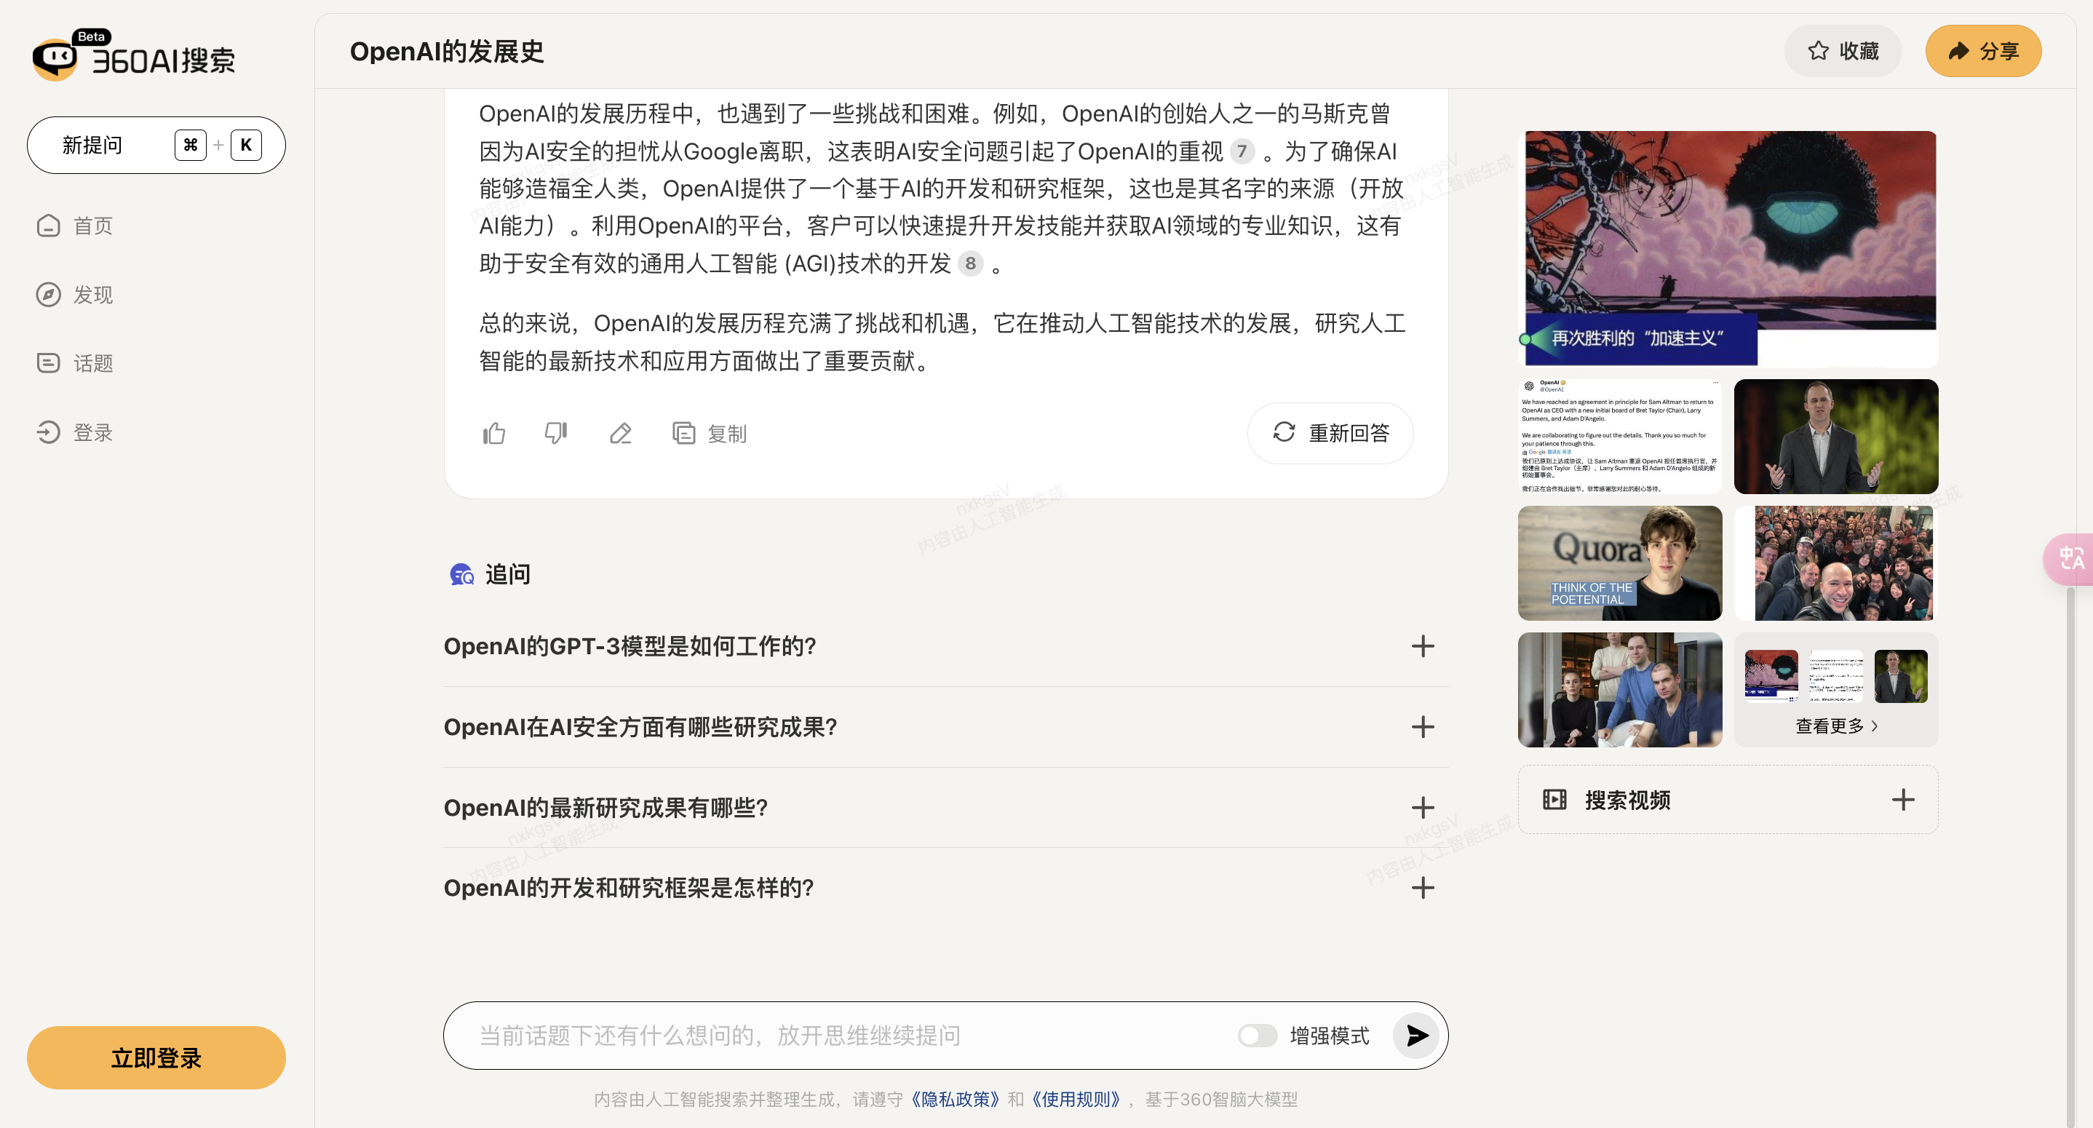This screenshot has width=2093, height=1128.
Task: Open the OpenAI tweet screenshot thumbnail
Action: coord(1620,437)
